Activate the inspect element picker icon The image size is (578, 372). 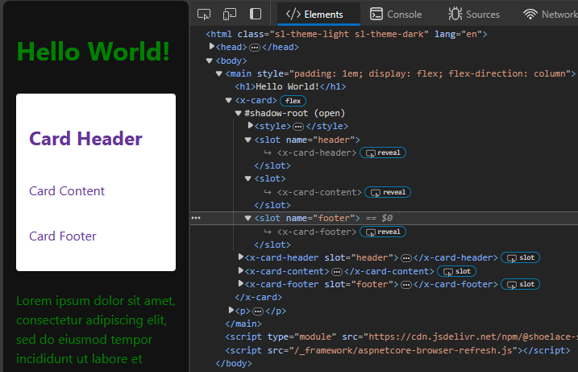pyautogui.click(x=204, y=15)
